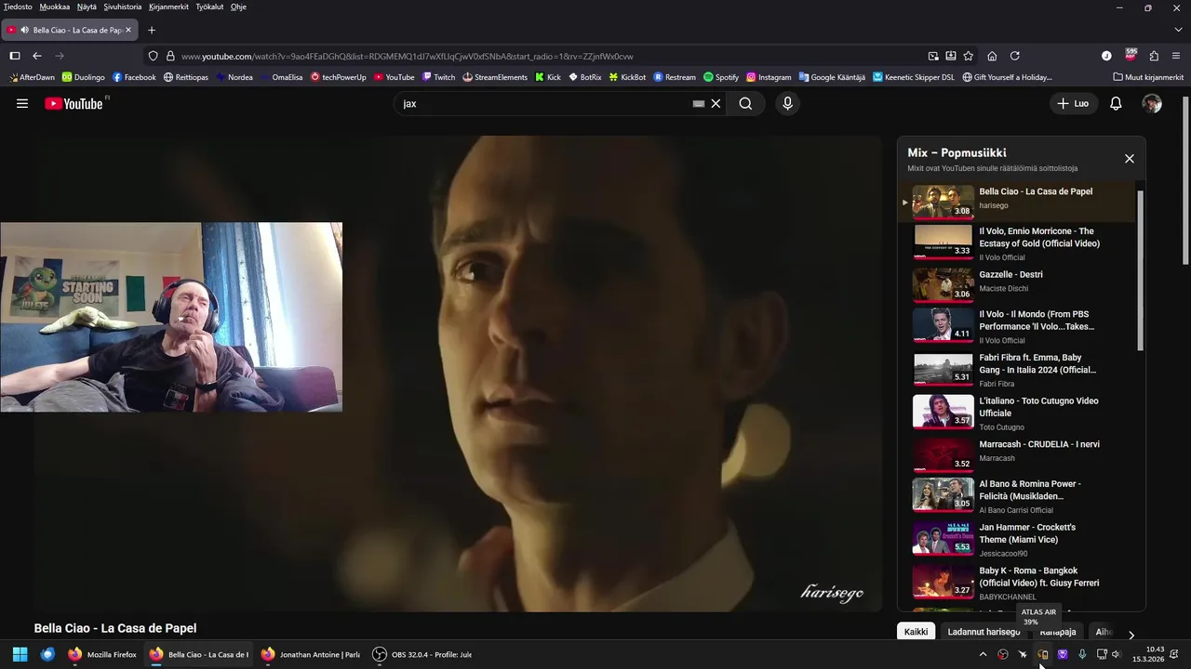
Task: Open the YouTube guide hamburger menu
Action: point(22,104)
